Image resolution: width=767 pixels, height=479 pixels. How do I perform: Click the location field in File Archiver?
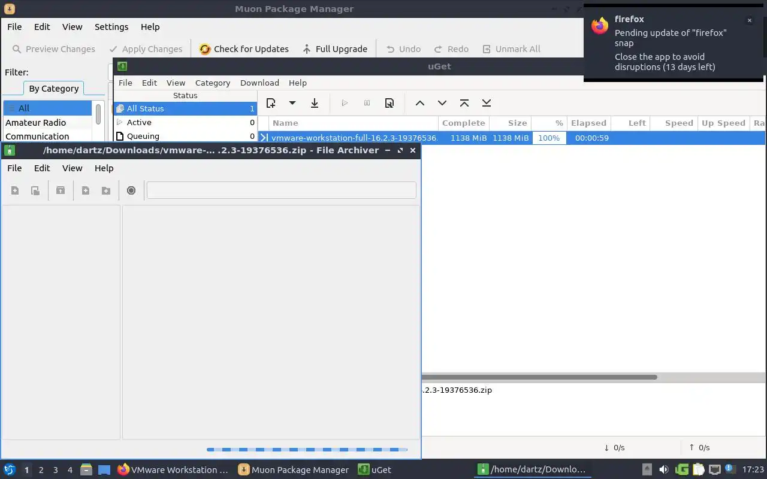282,190
